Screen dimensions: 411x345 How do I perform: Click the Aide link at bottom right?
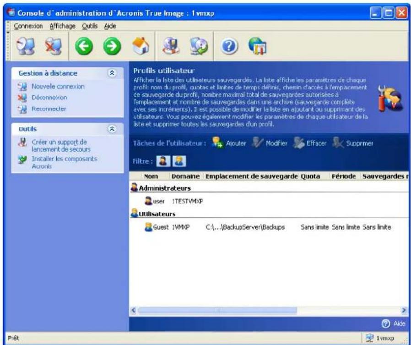399,324
